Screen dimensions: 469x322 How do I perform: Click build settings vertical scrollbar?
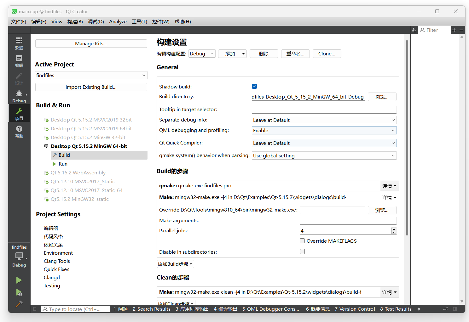click(407, 138)
